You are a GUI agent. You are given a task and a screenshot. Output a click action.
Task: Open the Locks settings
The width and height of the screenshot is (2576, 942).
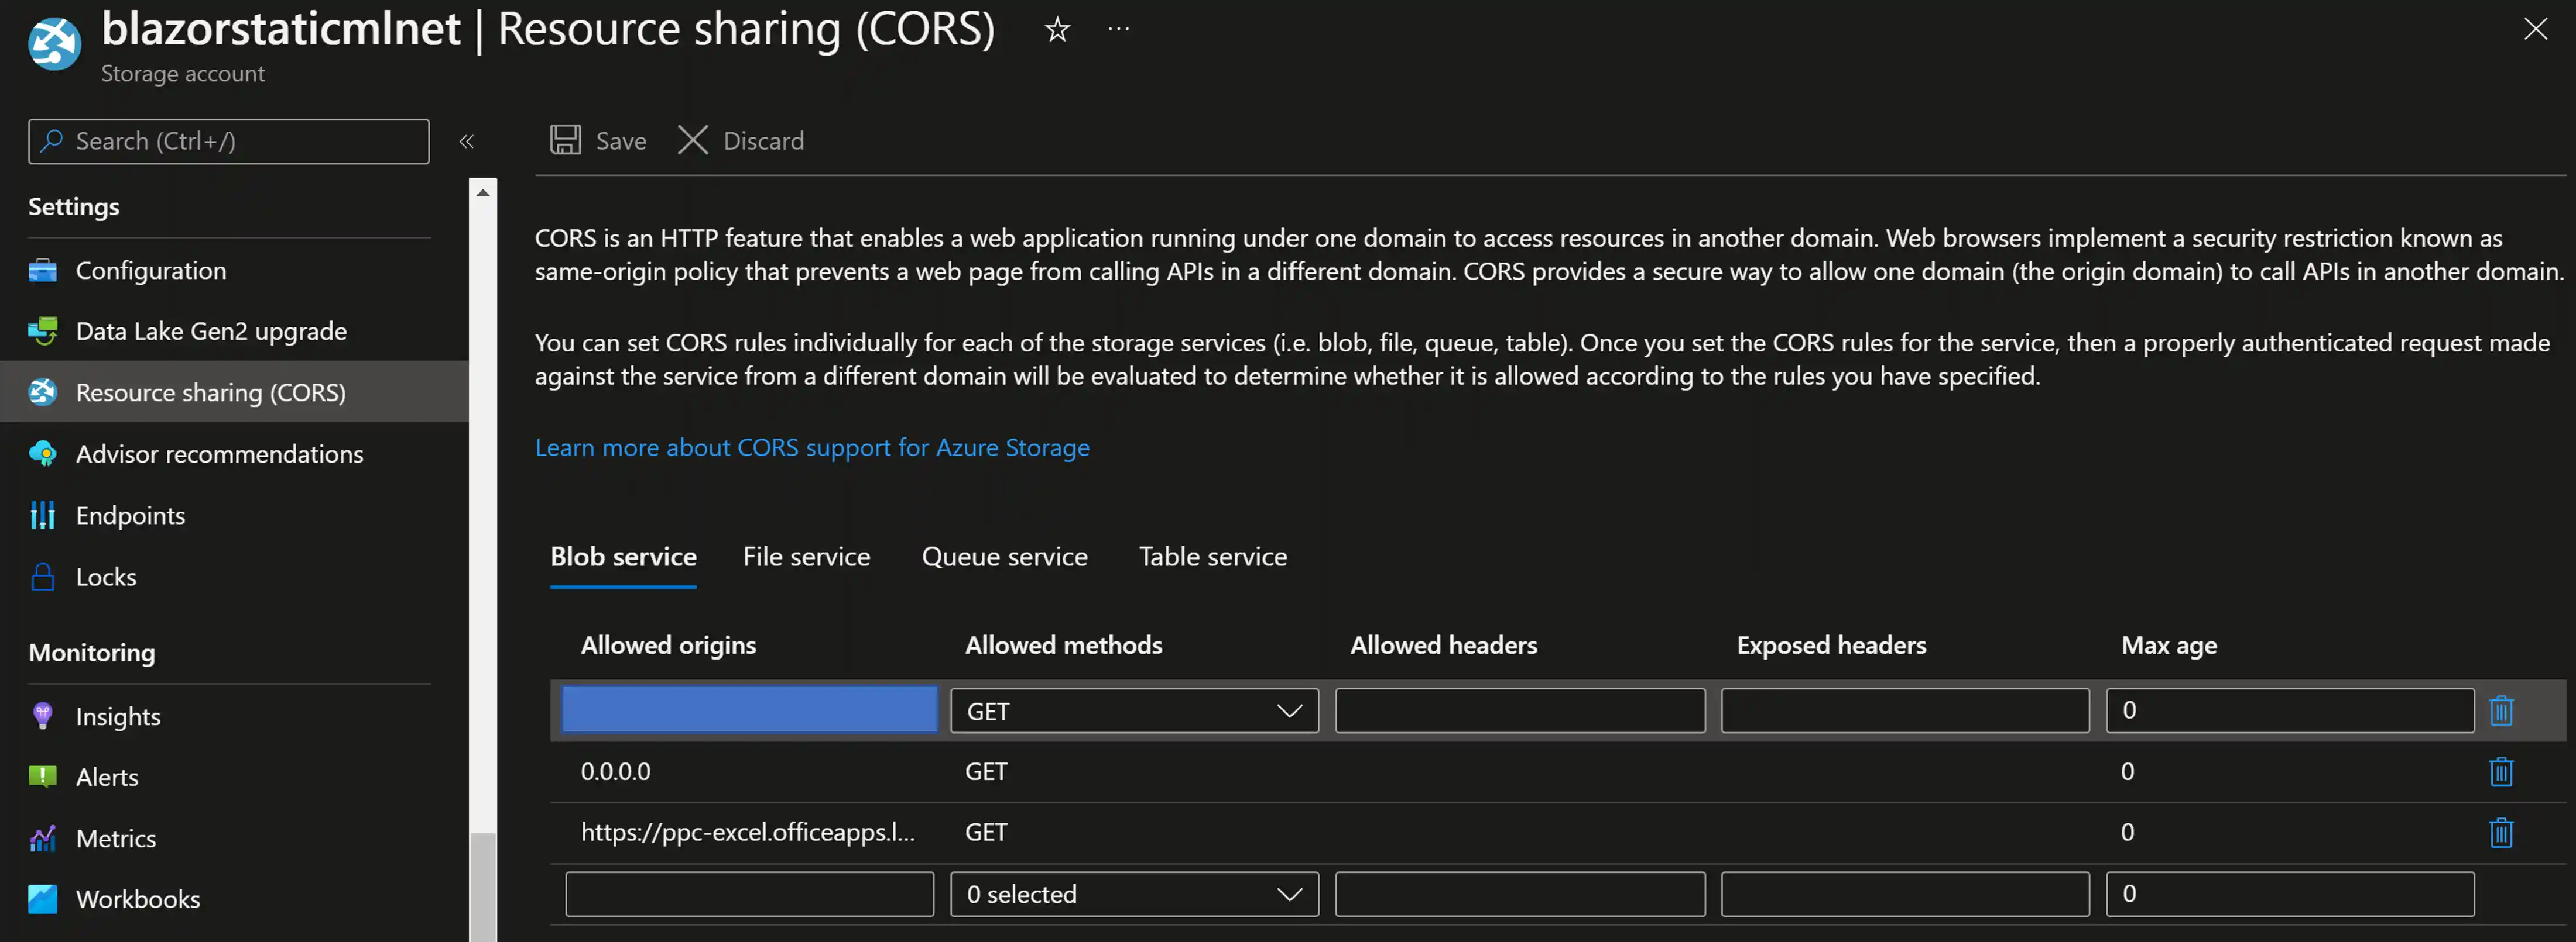(x=106, y=577)
